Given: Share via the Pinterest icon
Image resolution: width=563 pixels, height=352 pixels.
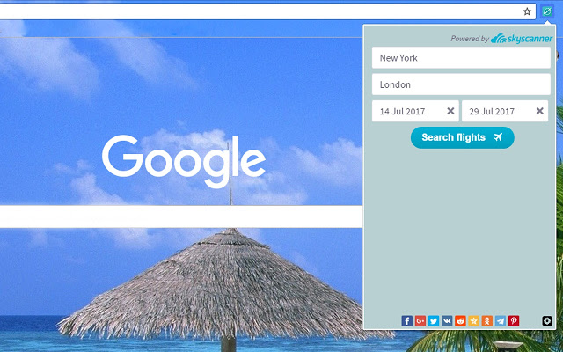Looking at the screenshot, I should tap(514, 320).
